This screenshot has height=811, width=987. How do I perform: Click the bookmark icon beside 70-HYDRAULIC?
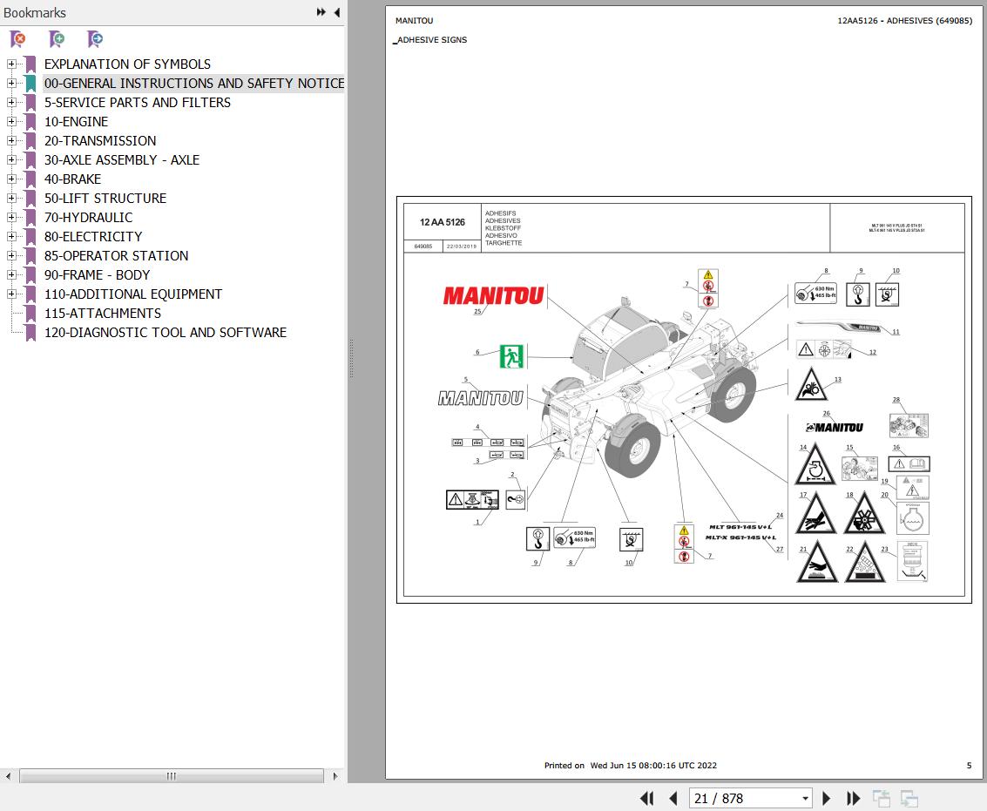click(30, 217)
